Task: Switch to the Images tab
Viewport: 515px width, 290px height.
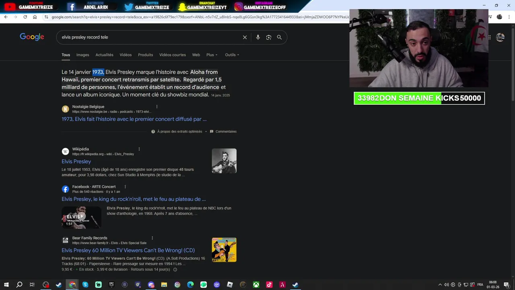Action: 82,55
